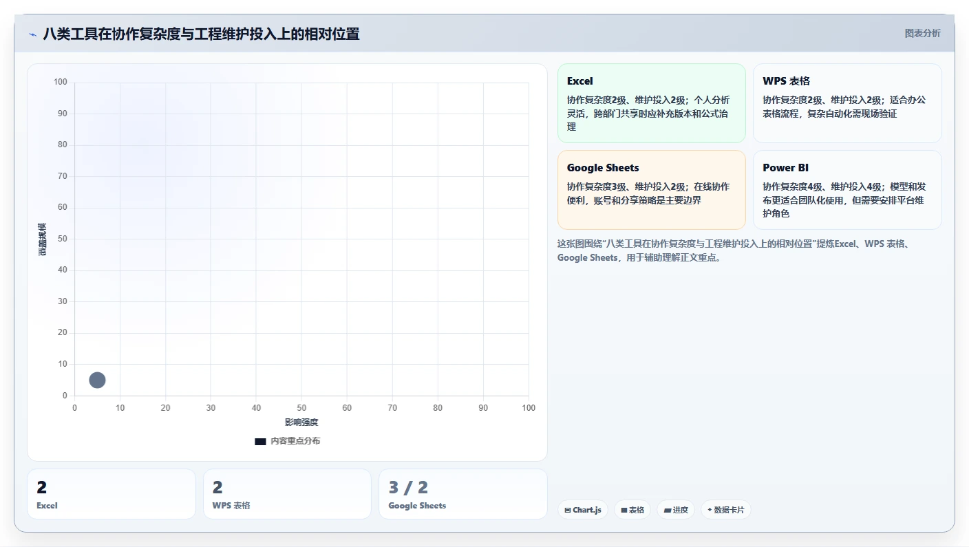
Task: Open the Google Sheets info card
Action: click(652, 190)
